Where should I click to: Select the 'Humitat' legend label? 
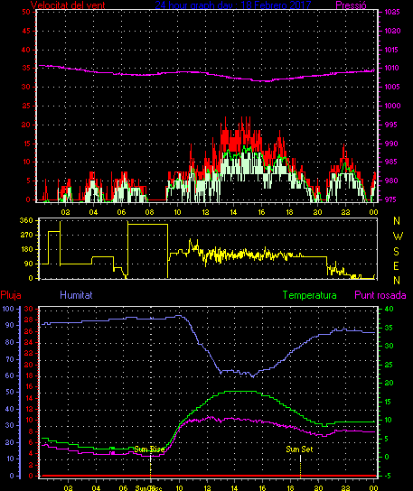(76, 295)
